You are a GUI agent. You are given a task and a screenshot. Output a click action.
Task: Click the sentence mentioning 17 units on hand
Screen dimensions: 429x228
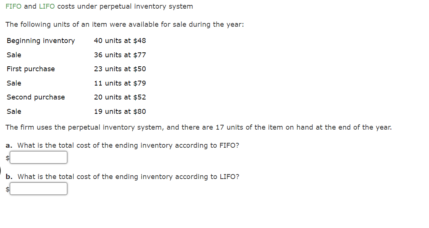[198, 127]
